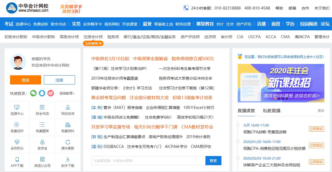The image size is (332, 172).
Task: Open 就业 in the blue navigation bar
Action: [147, 24]
